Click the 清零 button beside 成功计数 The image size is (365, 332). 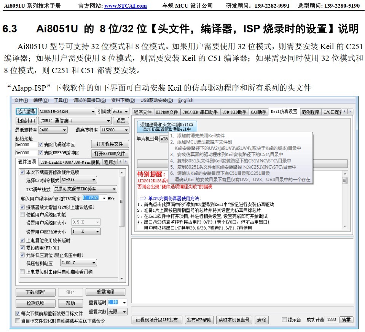[346, 320]
